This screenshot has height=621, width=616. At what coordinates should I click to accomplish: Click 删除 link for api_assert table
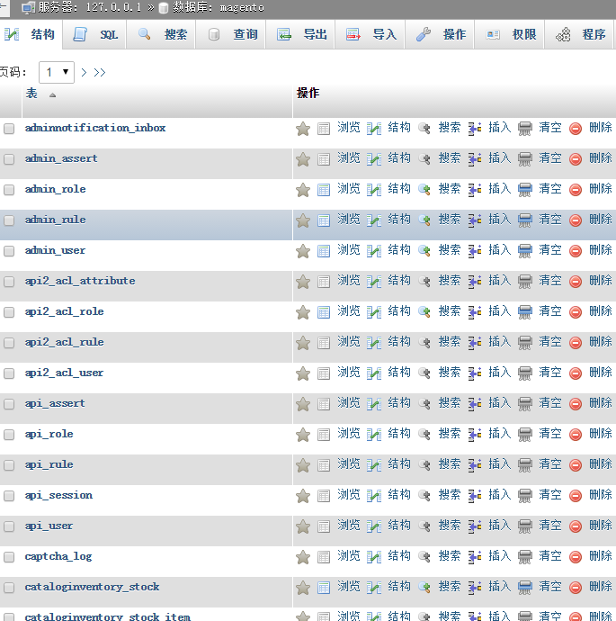tap(600, 403)
